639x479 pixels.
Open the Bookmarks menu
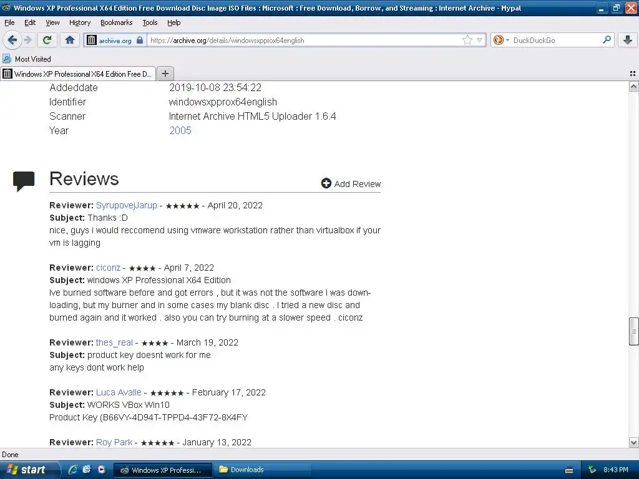(116, 22)
